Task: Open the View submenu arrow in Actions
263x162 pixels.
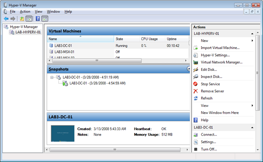Action: coord(252,106)
